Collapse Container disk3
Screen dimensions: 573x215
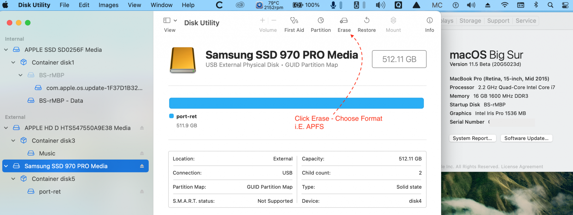click(x=13, y=141)
